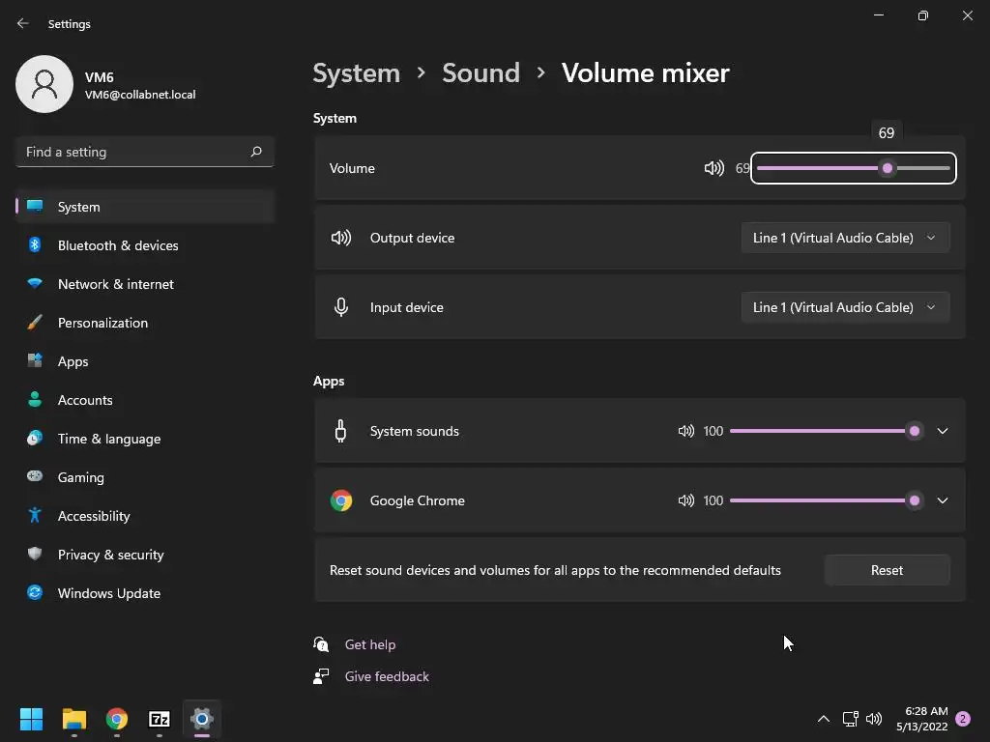Viewport: 990px width, 742px height.
Task: Open the Get help link
Action: tap(370, 644)
